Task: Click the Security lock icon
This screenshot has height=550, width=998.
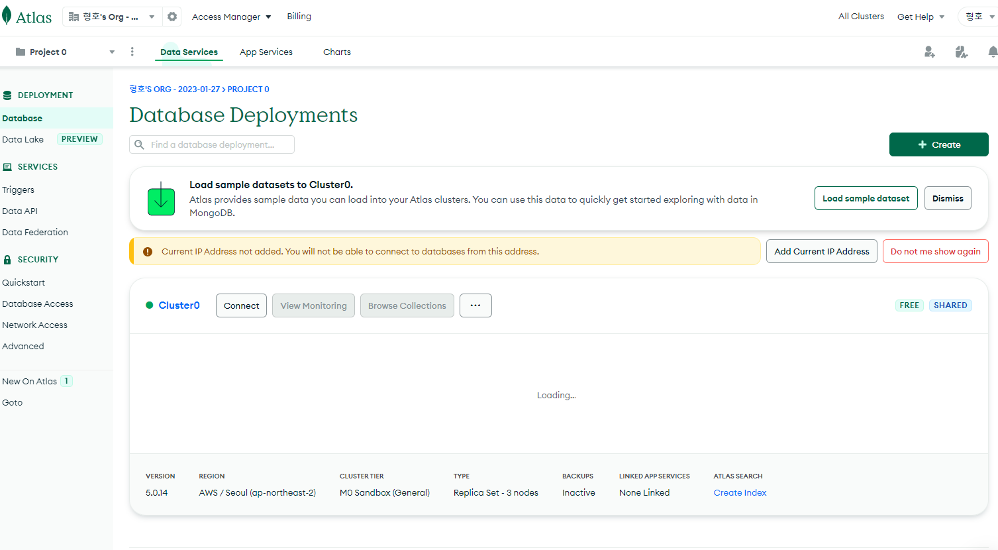Action: (x=7, y=260)
